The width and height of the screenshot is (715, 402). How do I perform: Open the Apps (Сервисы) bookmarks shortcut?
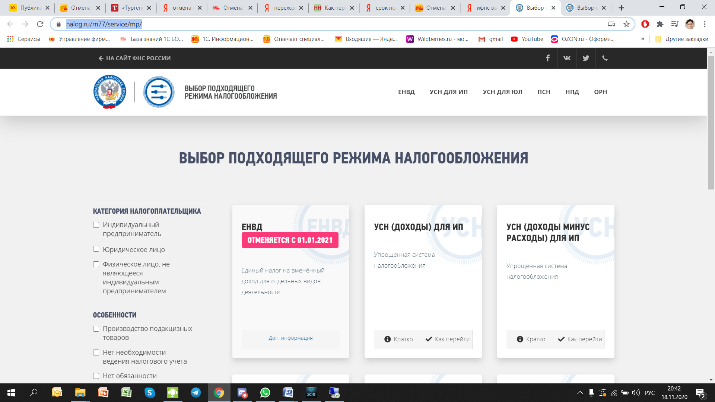click(x=23, y=39)
